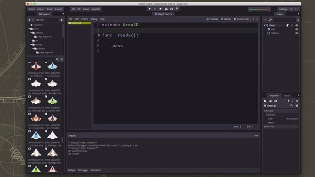The width and height of the screenshot is (315, 177).
Task: Save the resource with Inspector disk icon
Action: (276, 101)
